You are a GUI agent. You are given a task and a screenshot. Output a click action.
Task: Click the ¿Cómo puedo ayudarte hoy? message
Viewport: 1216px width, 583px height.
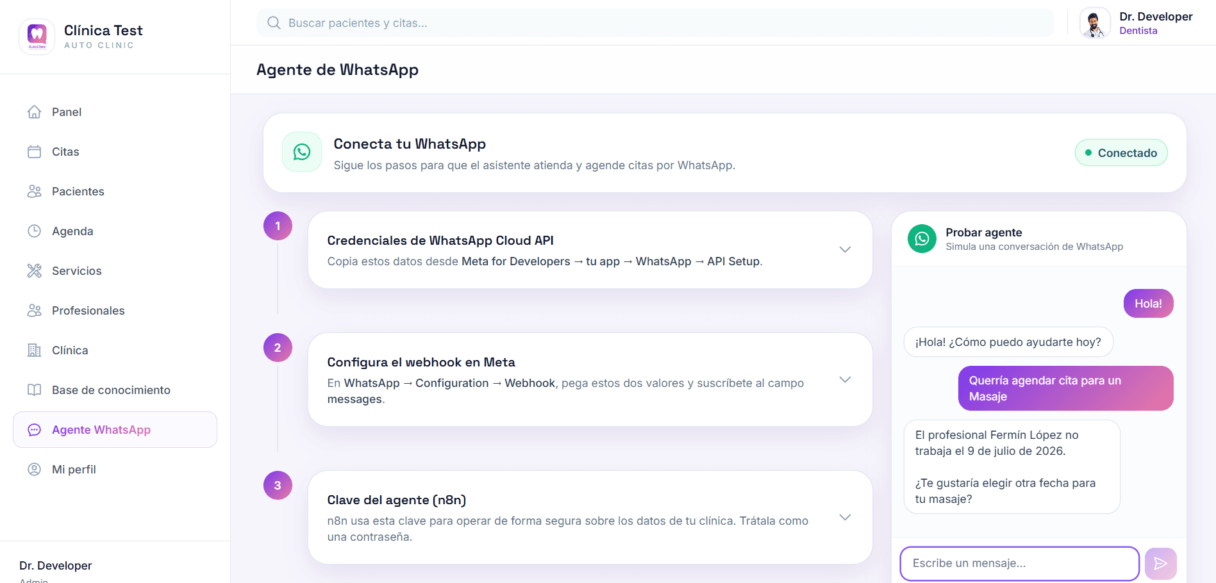tap(1008, 342)
